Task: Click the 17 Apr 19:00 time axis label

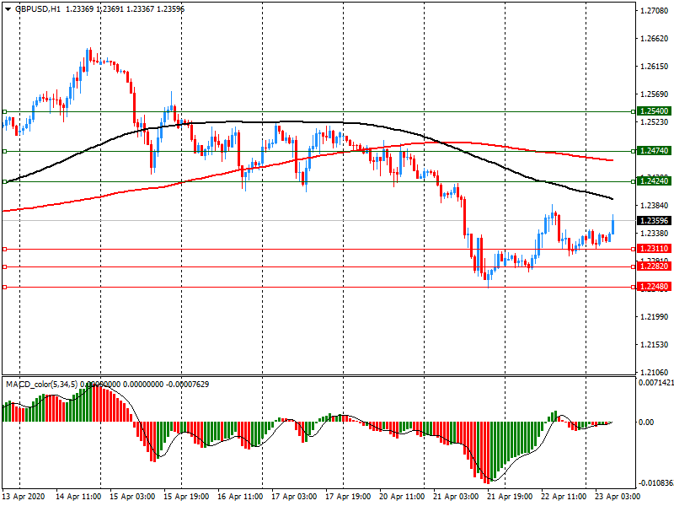Action: pos(348,497)
